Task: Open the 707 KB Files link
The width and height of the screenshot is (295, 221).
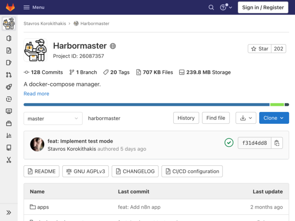Action: [154, 72]
